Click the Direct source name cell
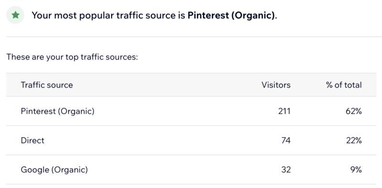382x188 pixels. [32, 140]
